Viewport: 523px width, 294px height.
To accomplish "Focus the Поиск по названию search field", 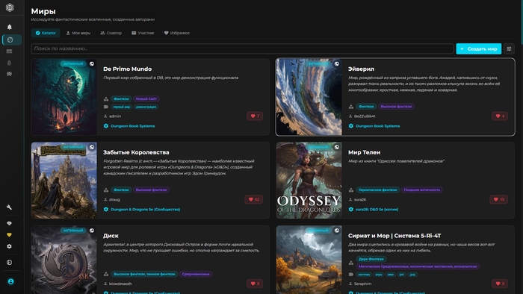I will pyautogui.click(x=243, y=49).
